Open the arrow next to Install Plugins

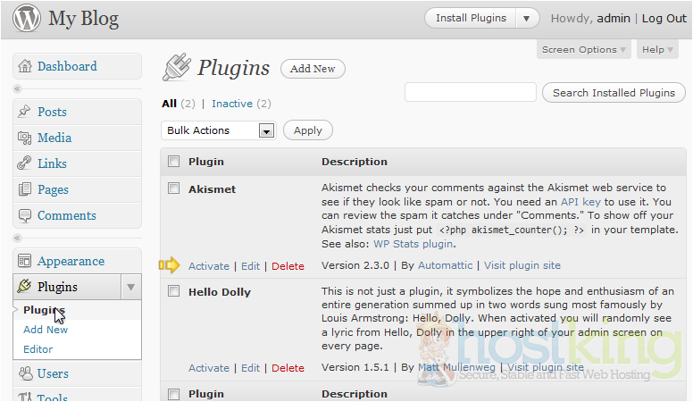(x=528, y=18)
